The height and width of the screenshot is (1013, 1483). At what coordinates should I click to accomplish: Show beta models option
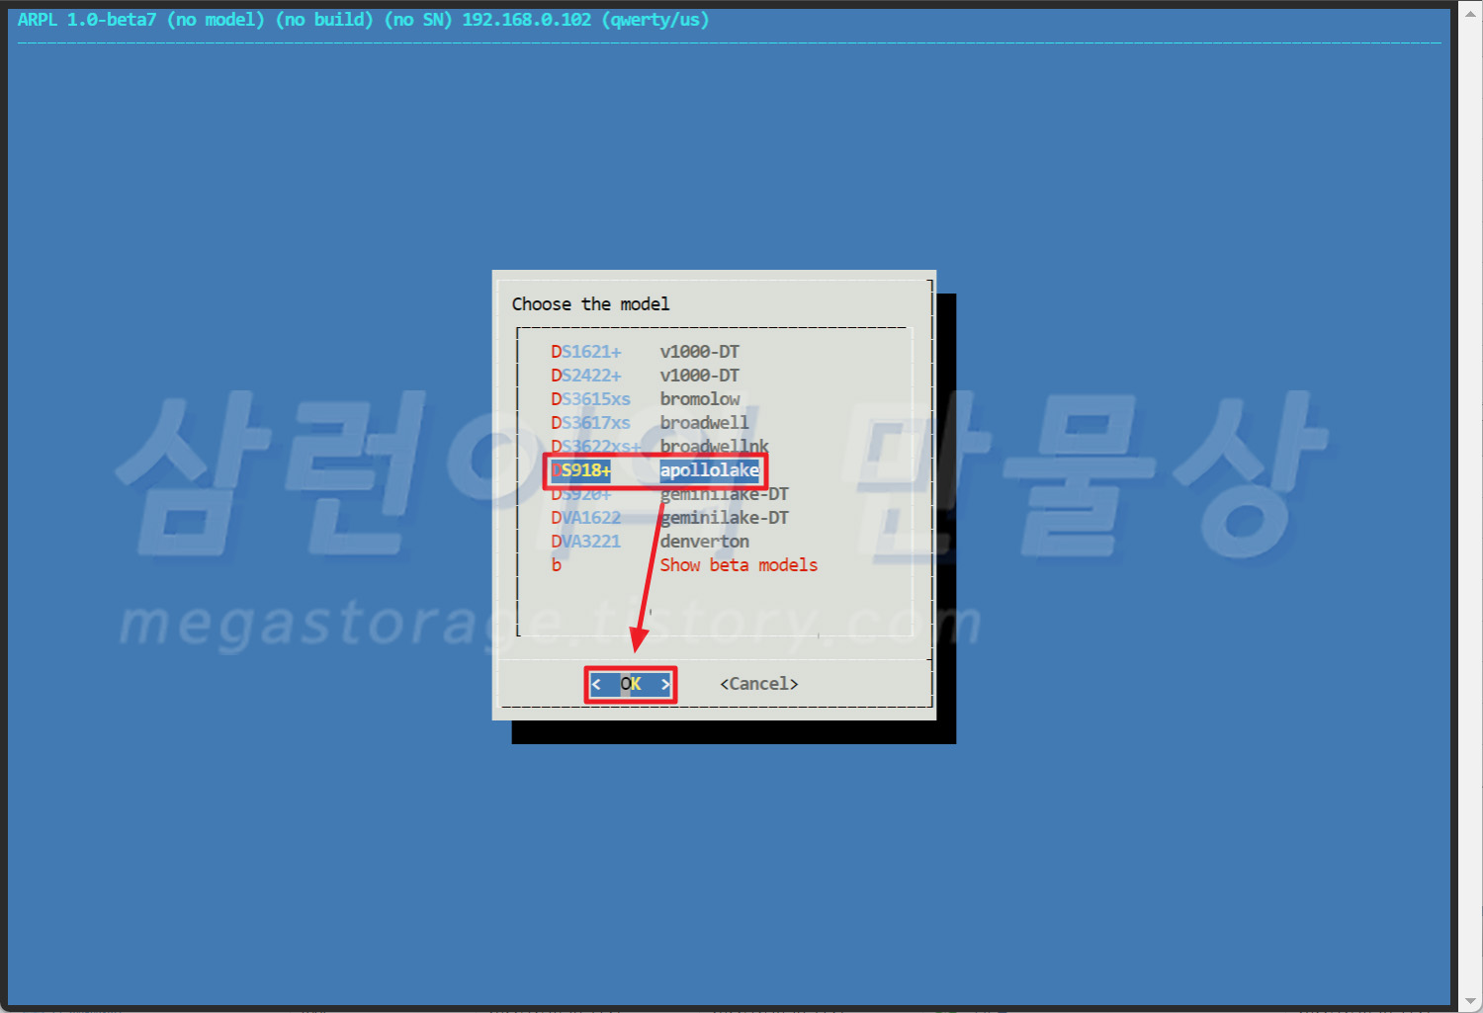click(684, 565)
